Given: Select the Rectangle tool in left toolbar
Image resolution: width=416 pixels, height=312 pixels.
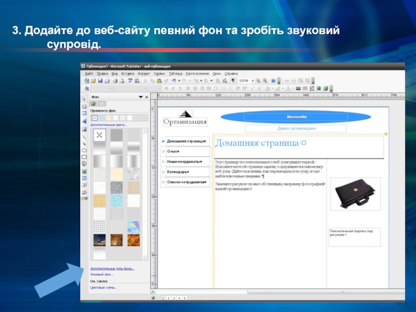Looking at the screenshot, I should [84, 157].
